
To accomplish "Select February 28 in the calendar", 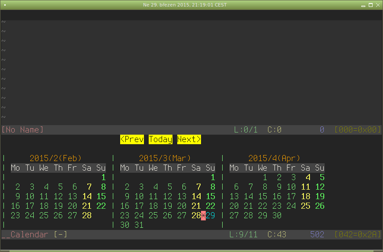I will [87, 216].
